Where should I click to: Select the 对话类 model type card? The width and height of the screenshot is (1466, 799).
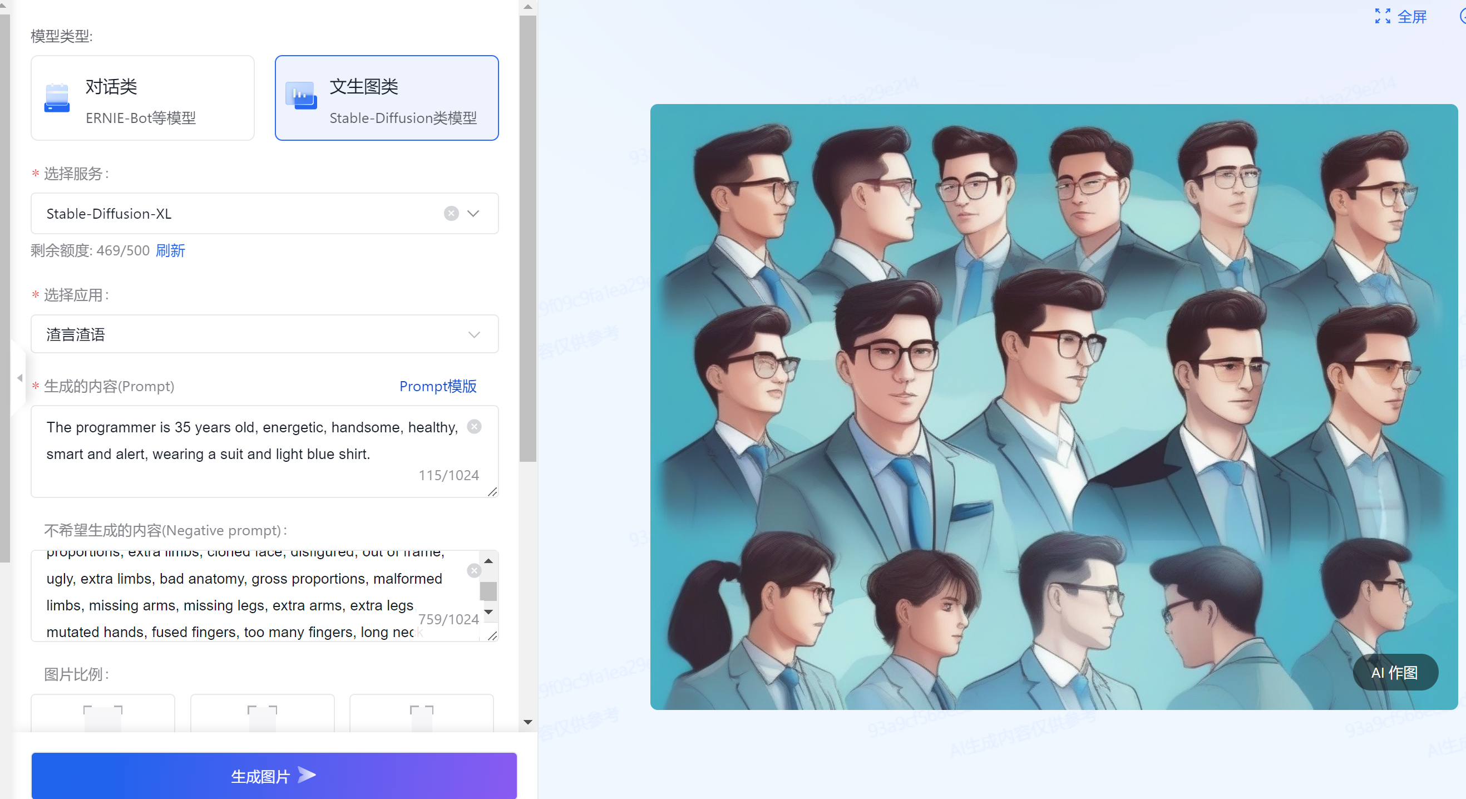[x=142, y=98]
